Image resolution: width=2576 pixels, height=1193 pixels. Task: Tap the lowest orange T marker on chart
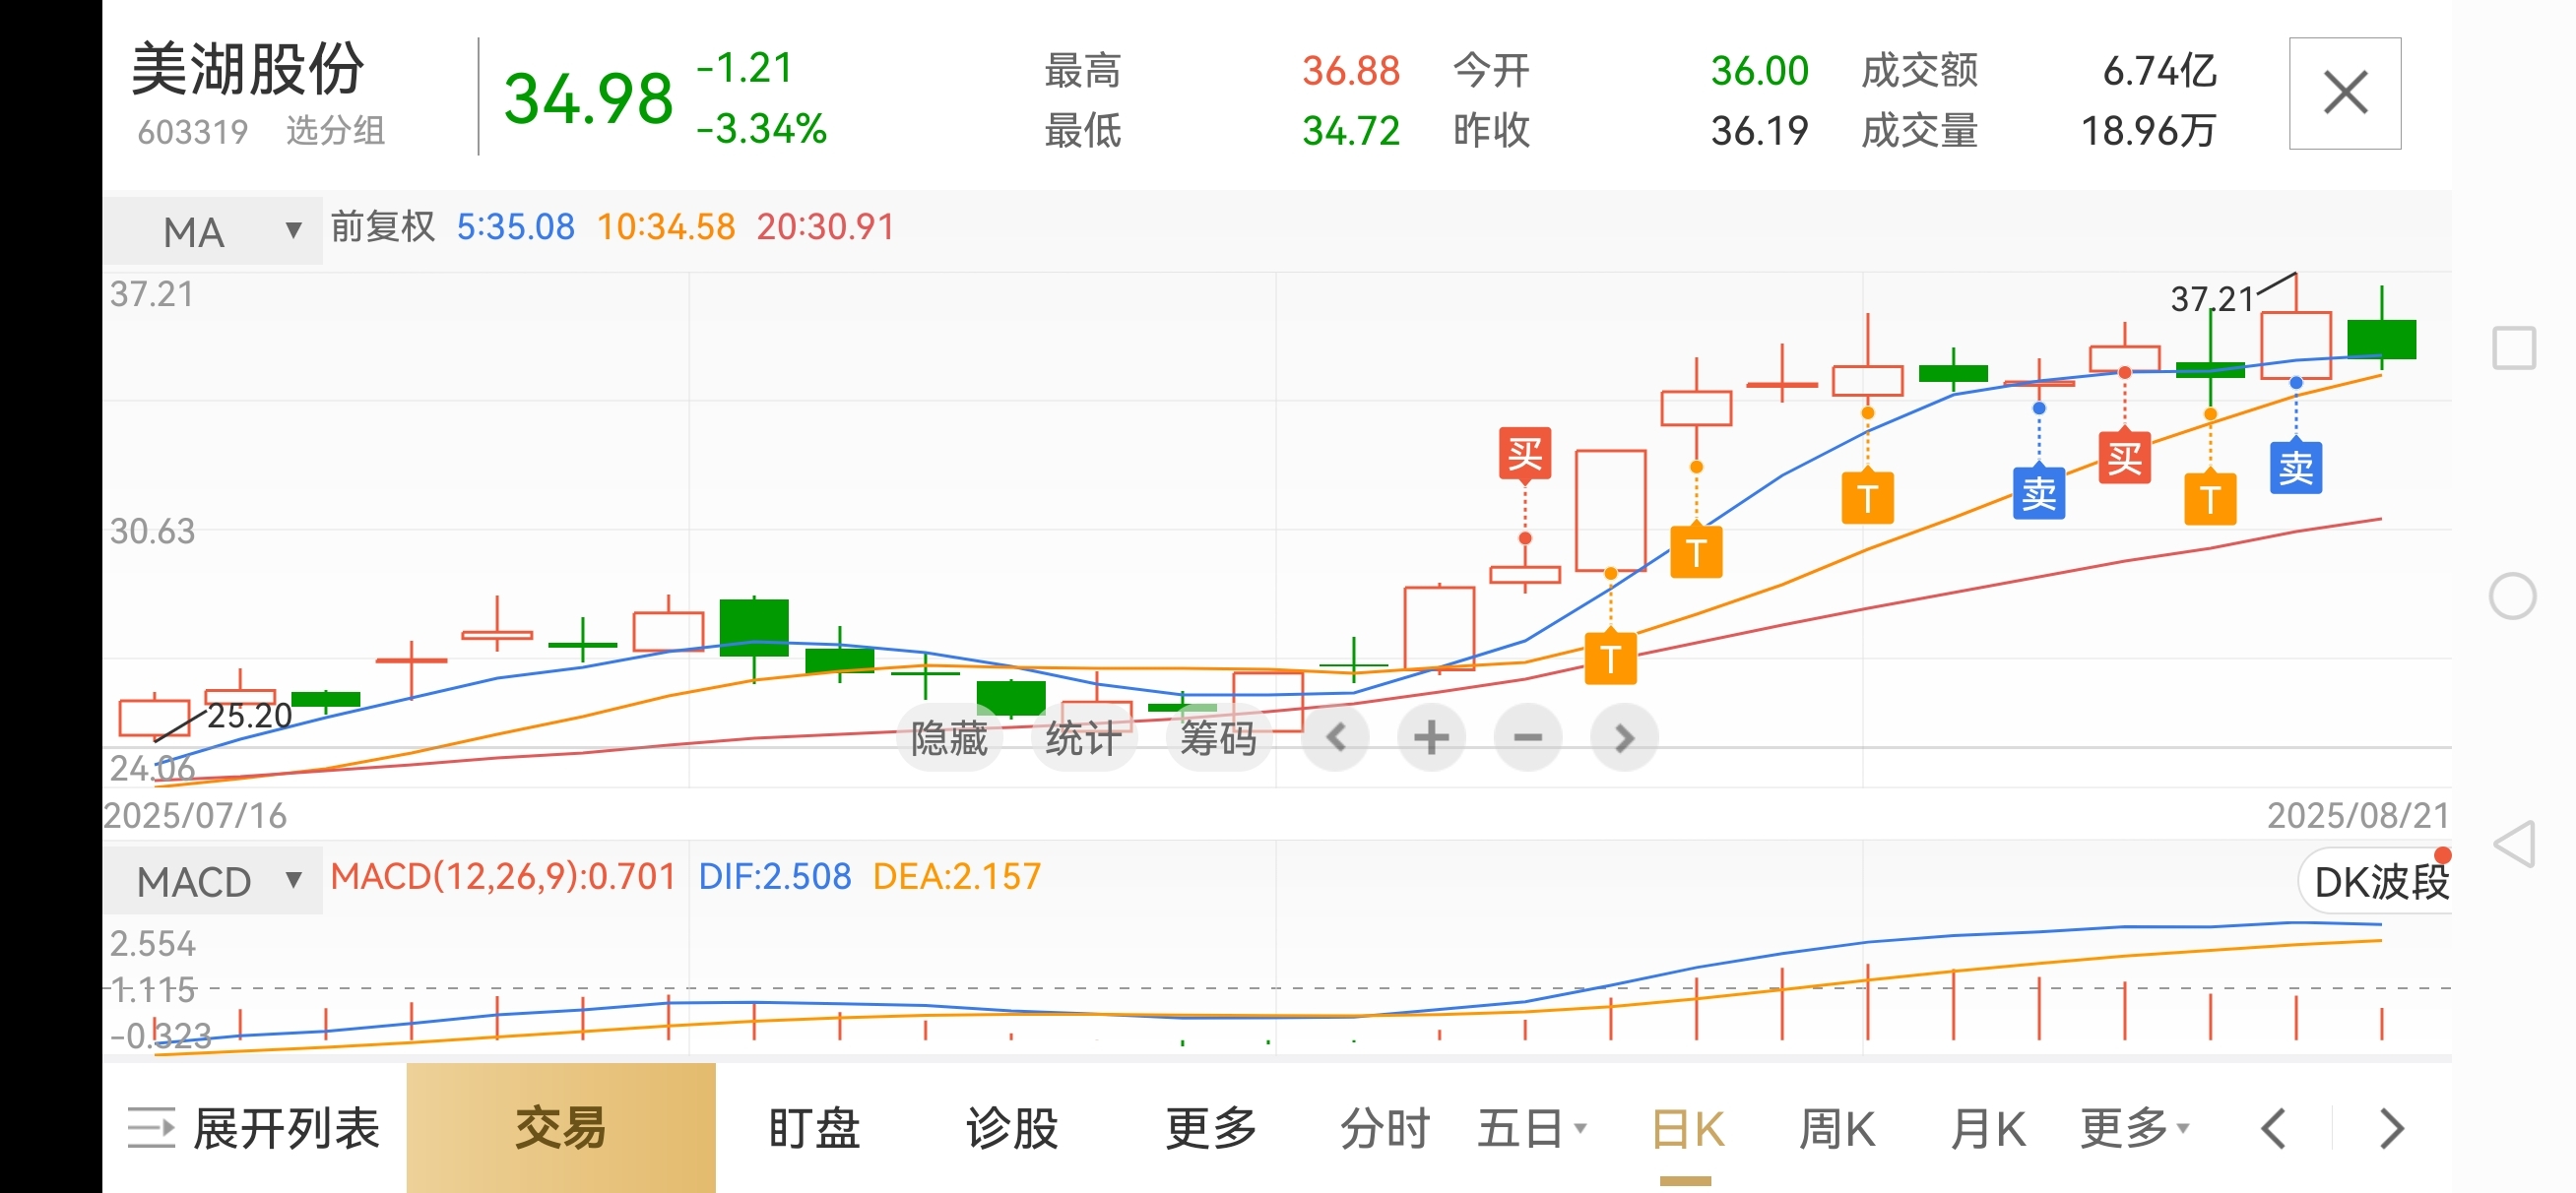pos(1610,659)
